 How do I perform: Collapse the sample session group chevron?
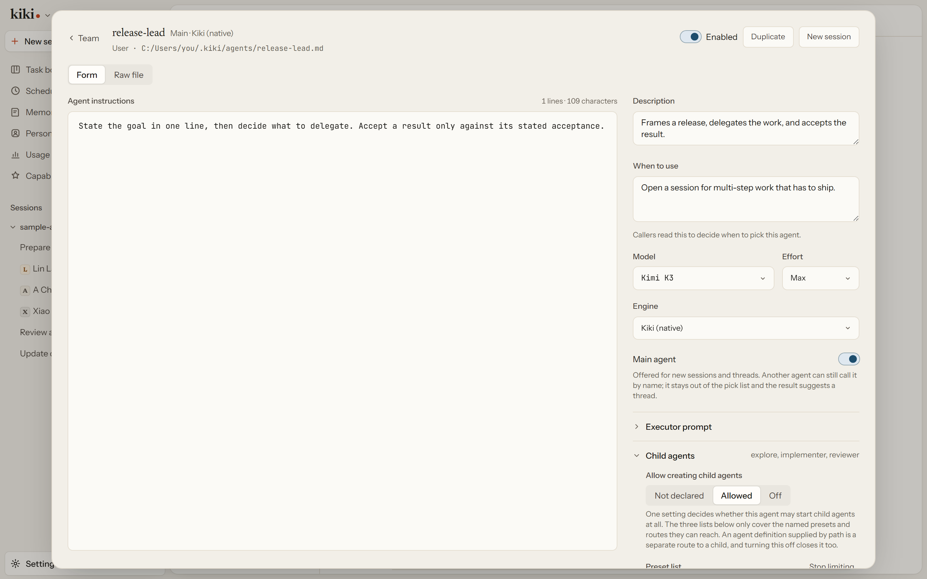(x=13, y=227)
